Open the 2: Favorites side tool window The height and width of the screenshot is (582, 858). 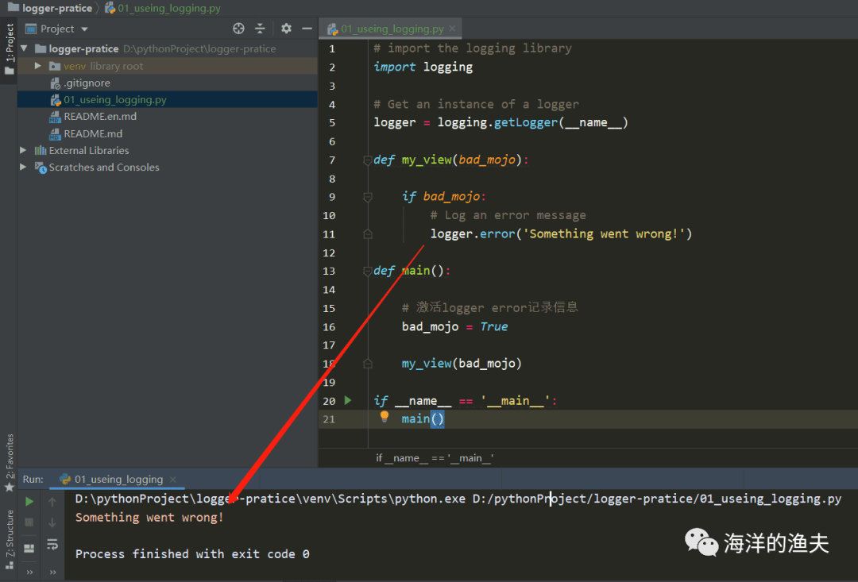(x=9, y=462)
